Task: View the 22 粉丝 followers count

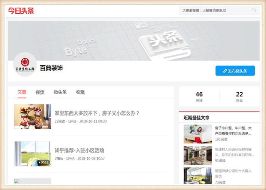Action: click(x=239, y=97)
